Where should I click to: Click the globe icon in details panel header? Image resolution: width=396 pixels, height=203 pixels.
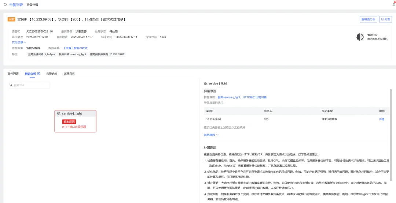click(x=206, y=83)
